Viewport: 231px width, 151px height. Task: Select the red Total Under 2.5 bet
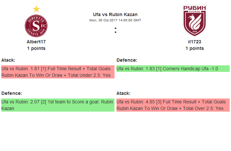pos(58,72)
